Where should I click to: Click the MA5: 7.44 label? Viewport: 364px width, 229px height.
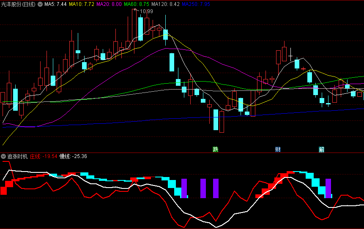tap(55, 4)
